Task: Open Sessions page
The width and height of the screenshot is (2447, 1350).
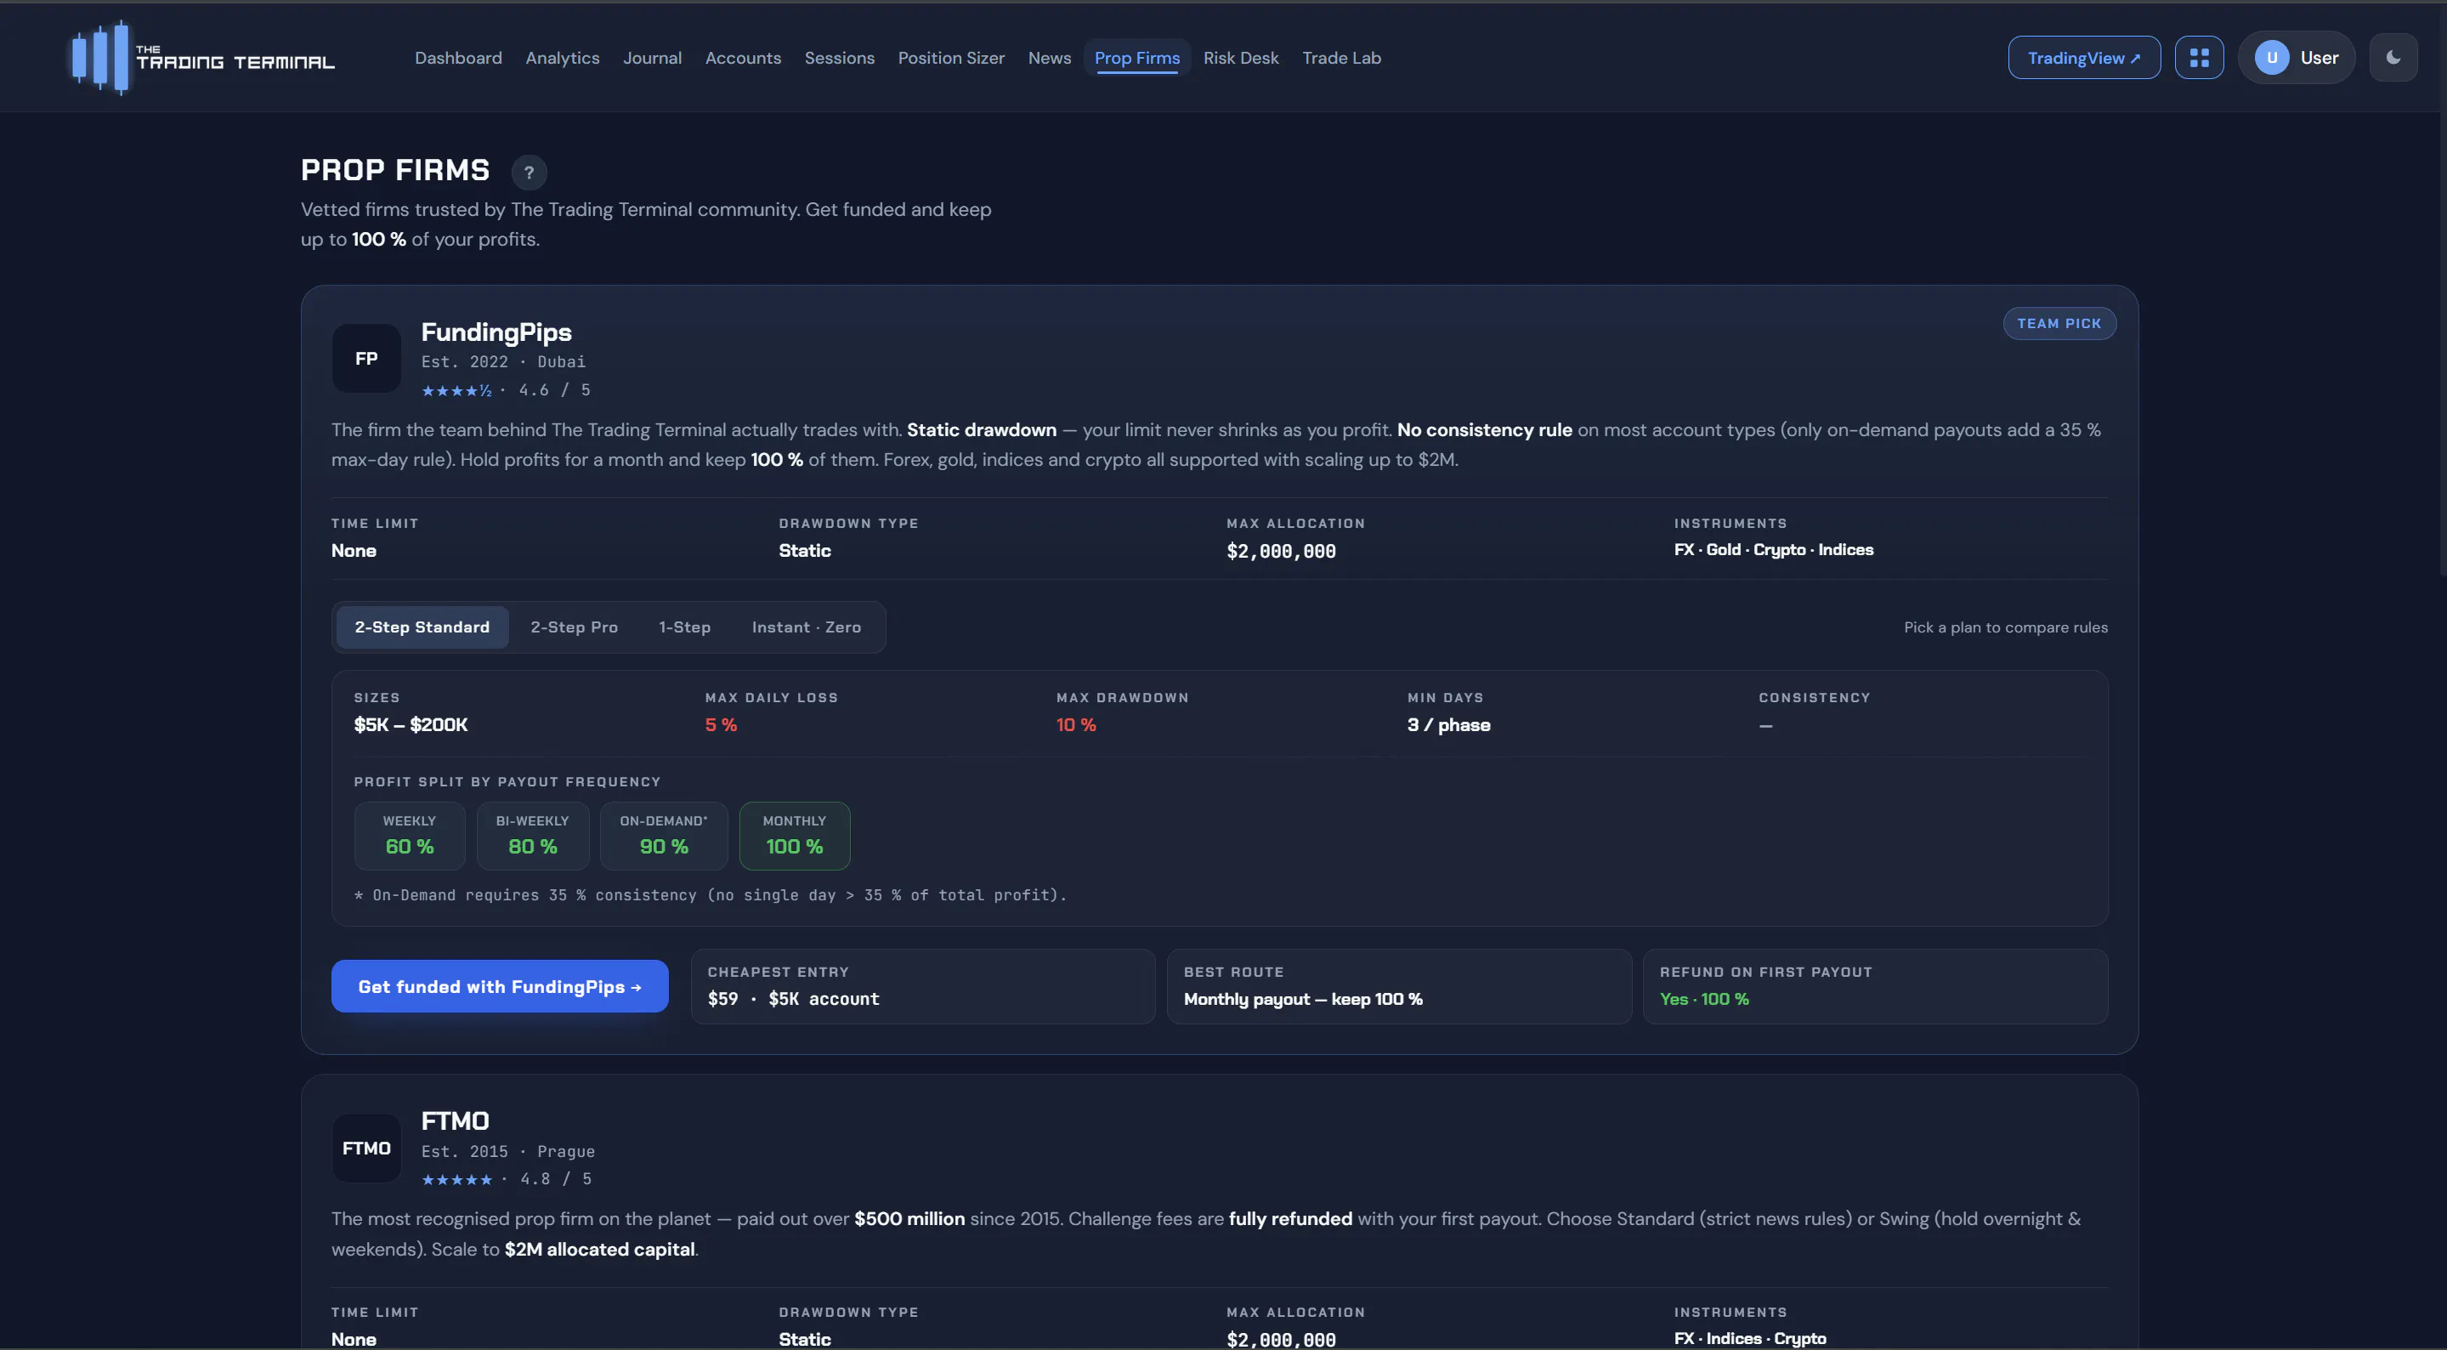Action: tap(840, 58)
